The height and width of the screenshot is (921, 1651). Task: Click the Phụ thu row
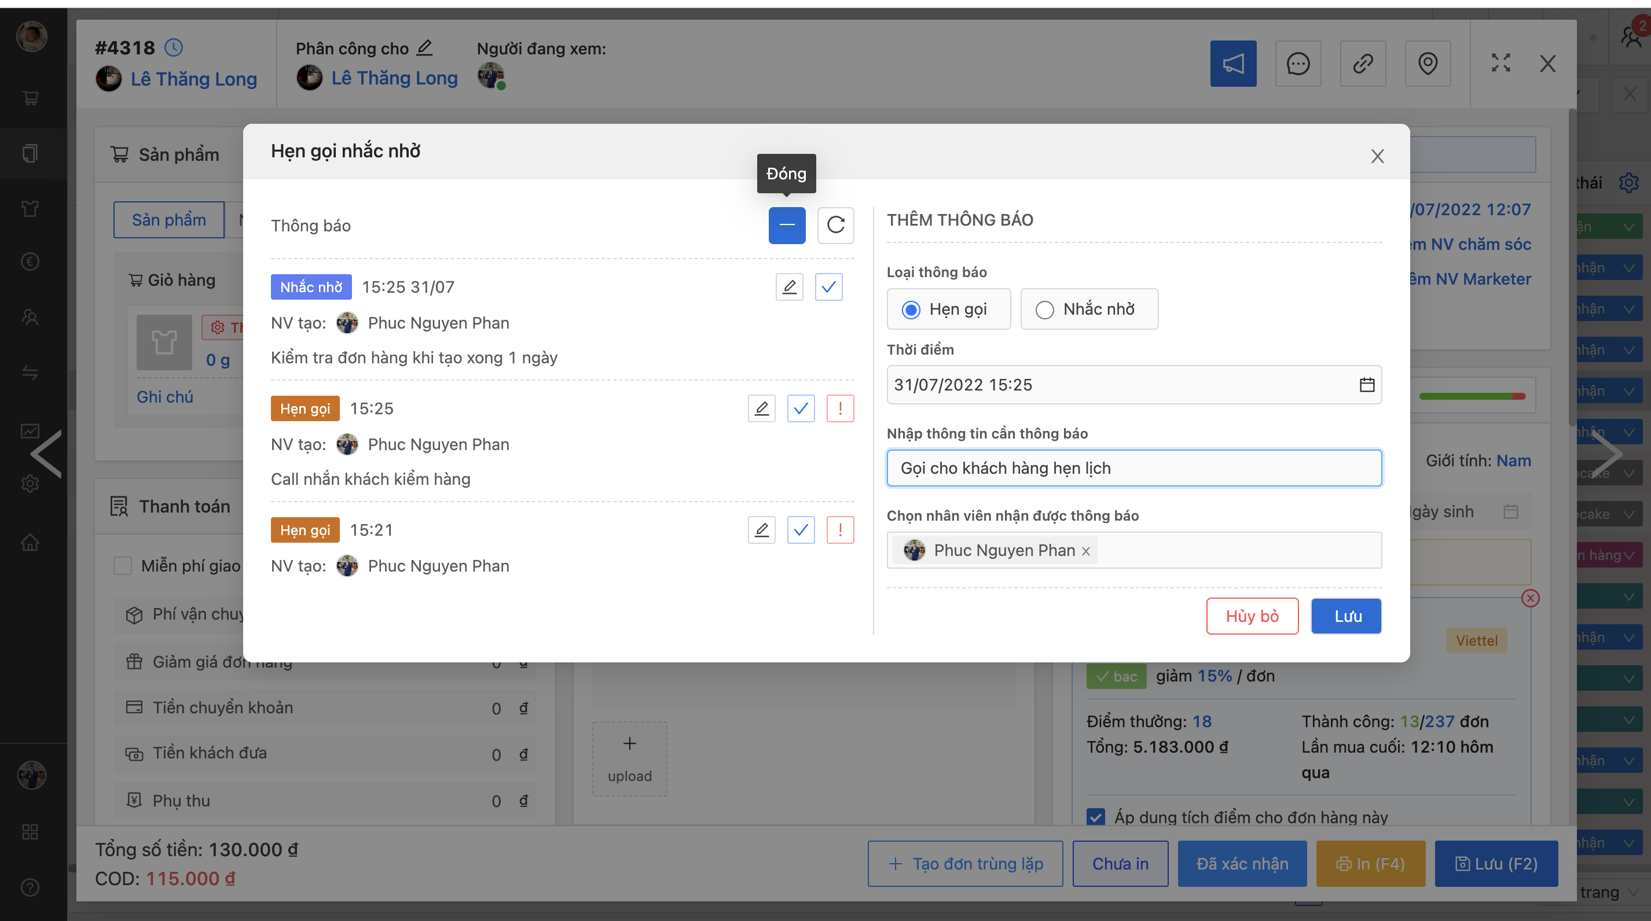tap(325, 801)
